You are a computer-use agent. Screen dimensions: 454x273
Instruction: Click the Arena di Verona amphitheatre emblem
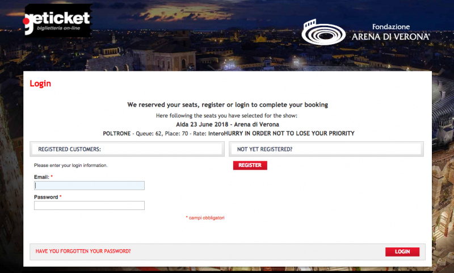pos(323,32)
